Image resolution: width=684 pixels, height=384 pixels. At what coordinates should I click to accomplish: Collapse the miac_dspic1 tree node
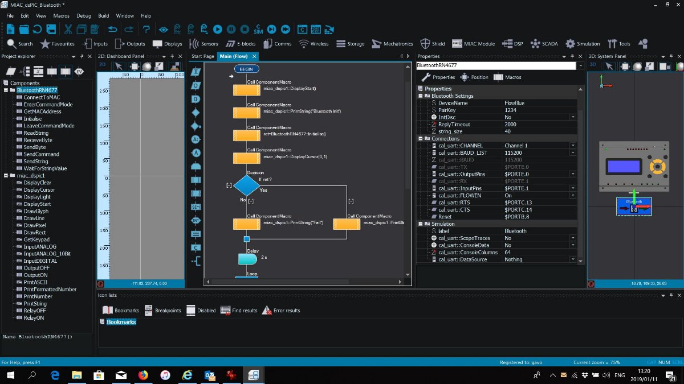click(x=6, y=176)
